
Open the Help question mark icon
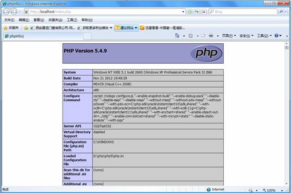point(276,35)
